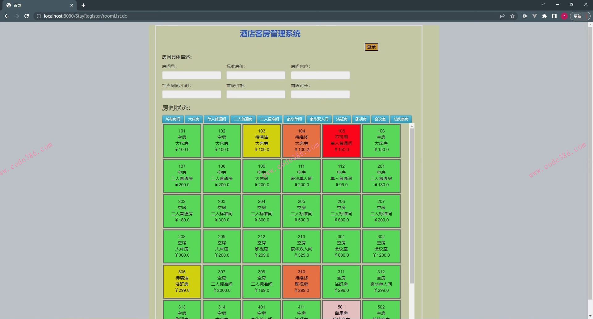593x319 pixels.
Task: Expand the side panel icon next to avatar
Action: coord(554,16)
